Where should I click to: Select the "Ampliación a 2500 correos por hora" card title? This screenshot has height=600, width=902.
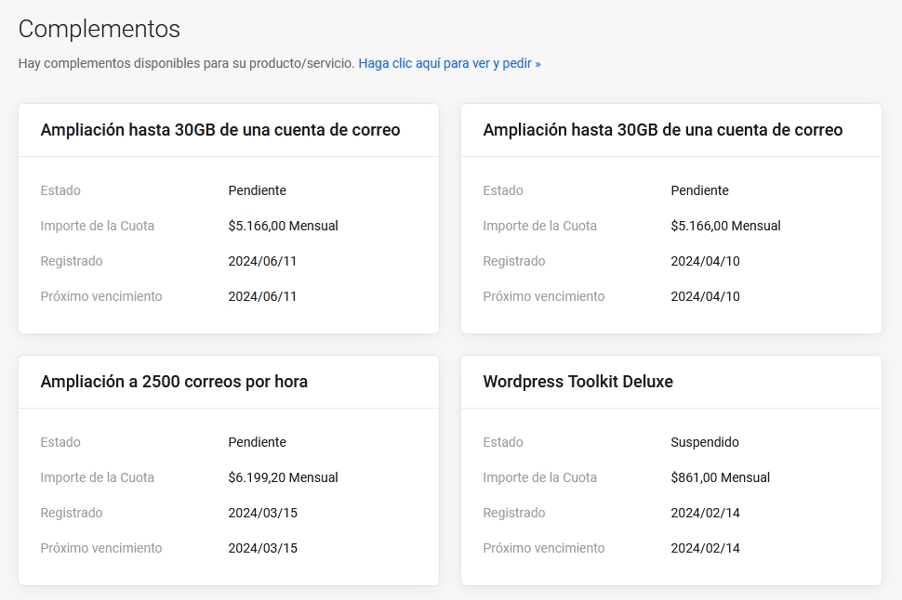(x=174, y=382)
